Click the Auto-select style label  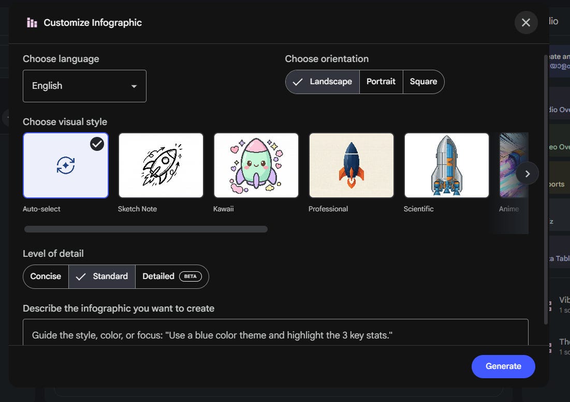(x=41, y=209)
